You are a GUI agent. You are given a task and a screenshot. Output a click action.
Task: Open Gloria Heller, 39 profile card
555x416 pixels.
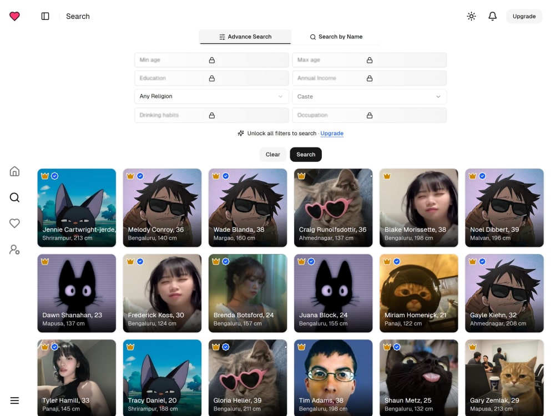(248, 378)
